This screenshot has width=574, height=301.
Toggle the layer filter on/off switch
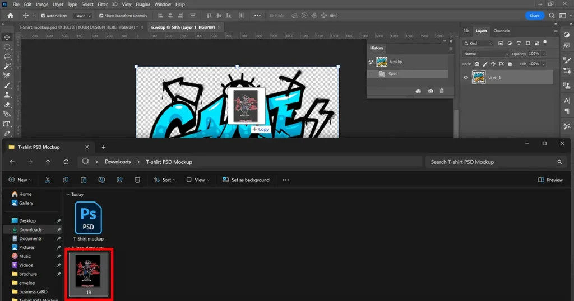pos(545,42)
